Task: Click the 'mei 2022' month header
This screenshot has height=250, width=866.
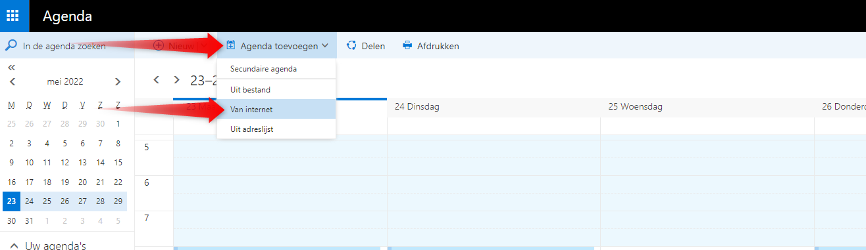Action: click(65, 82)
